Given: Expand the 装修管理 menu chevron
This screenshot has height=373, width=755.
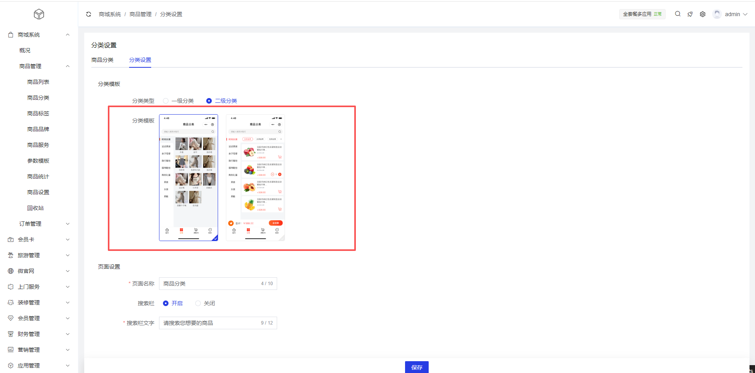Looking at the screenshot, I should point(68,302).
